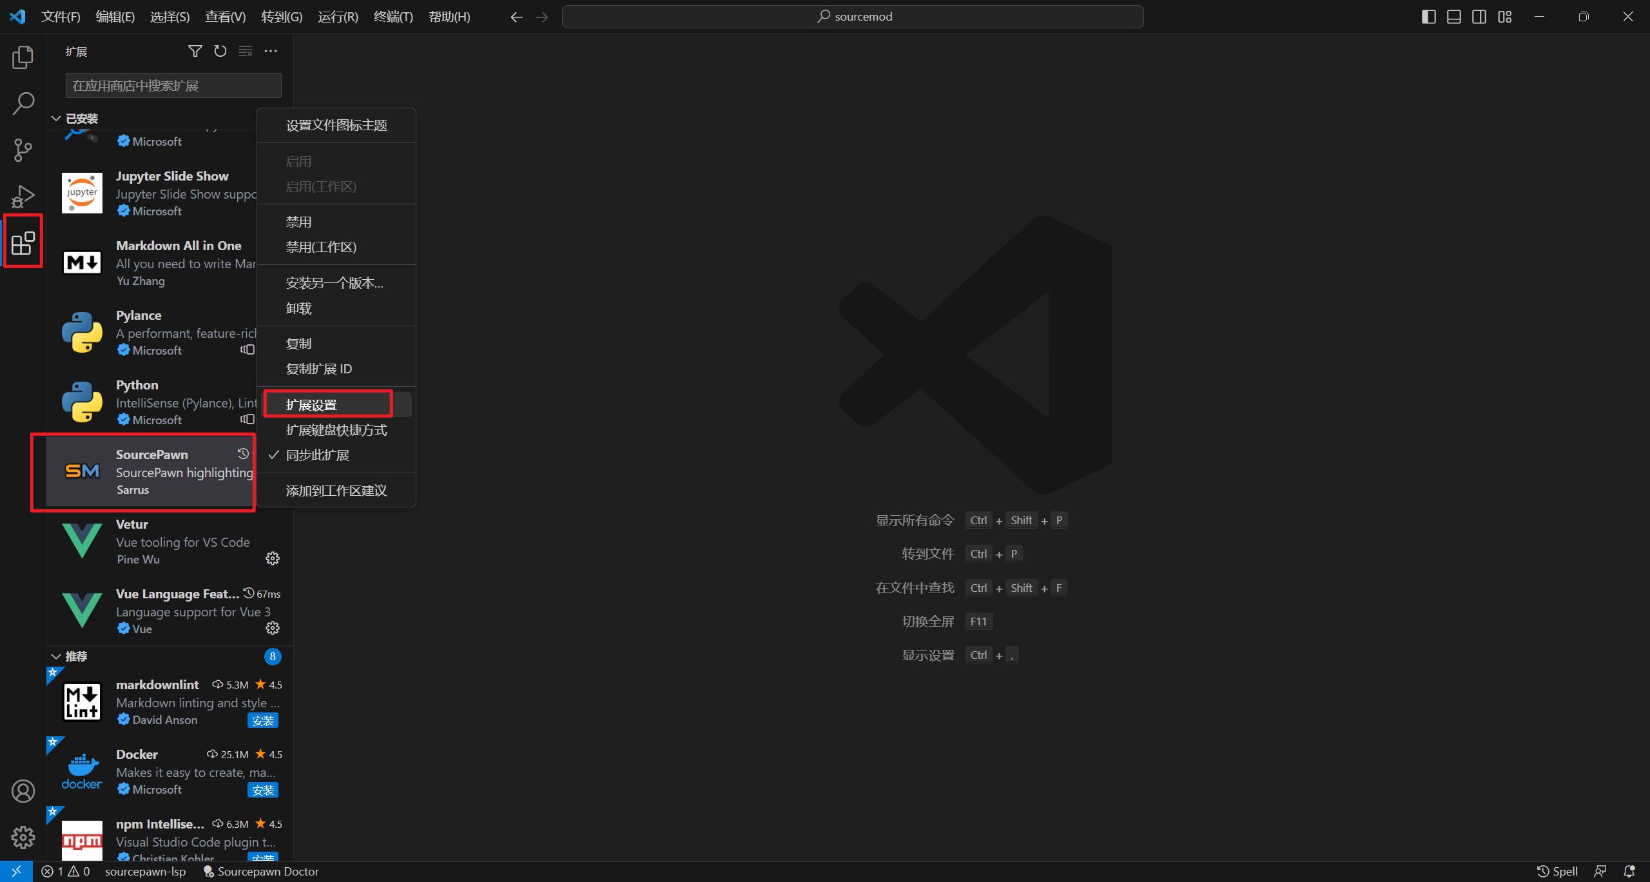The image size is (1650, 882).
Task: Select Jupyter Slide Show extension
Action: (151, 193)
